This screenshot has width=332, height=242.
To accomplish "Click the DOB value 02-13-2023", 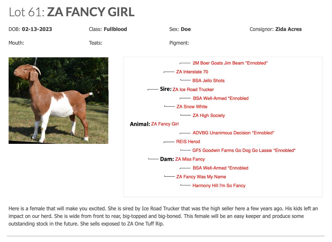I will [37, 29].
